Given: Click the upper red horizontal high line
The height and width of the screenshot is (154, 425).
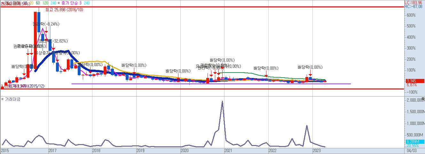Looking at the screenshot, I should click(x=201, y=6).
